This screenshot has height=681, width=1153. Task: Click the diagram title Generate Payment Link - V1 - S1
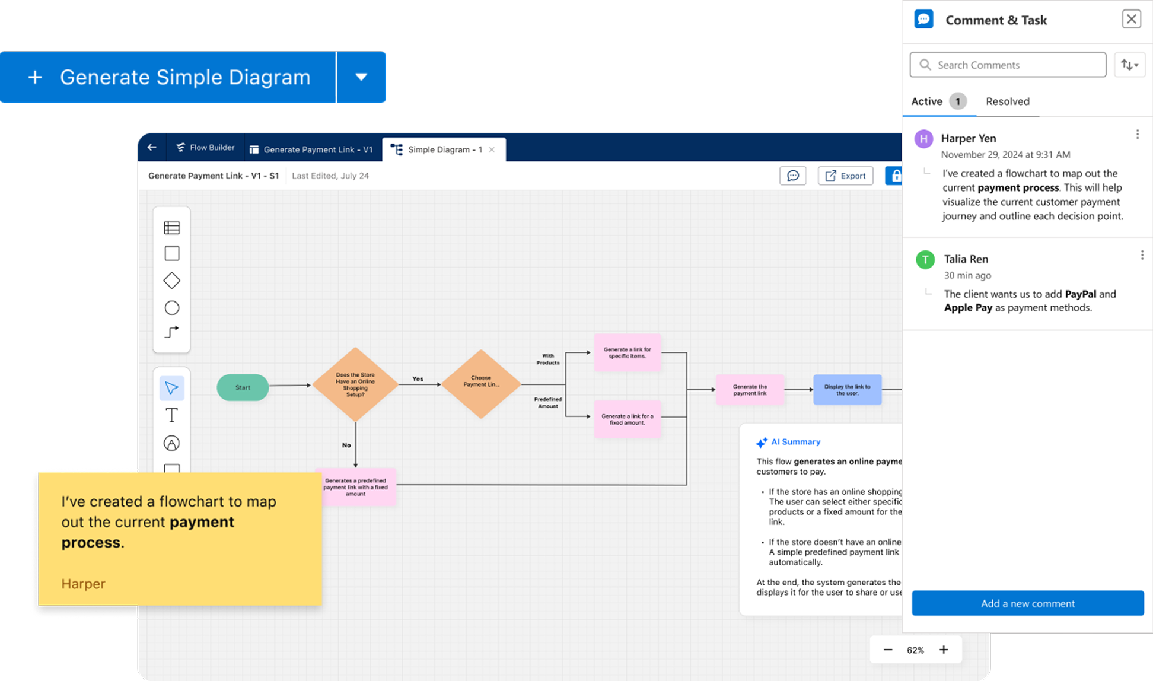click(214, 176)
